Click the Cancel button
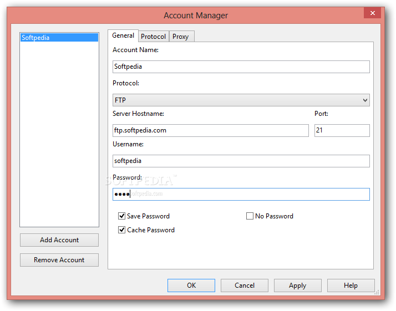This screenshot has height=311, width=396. (245, 285)
